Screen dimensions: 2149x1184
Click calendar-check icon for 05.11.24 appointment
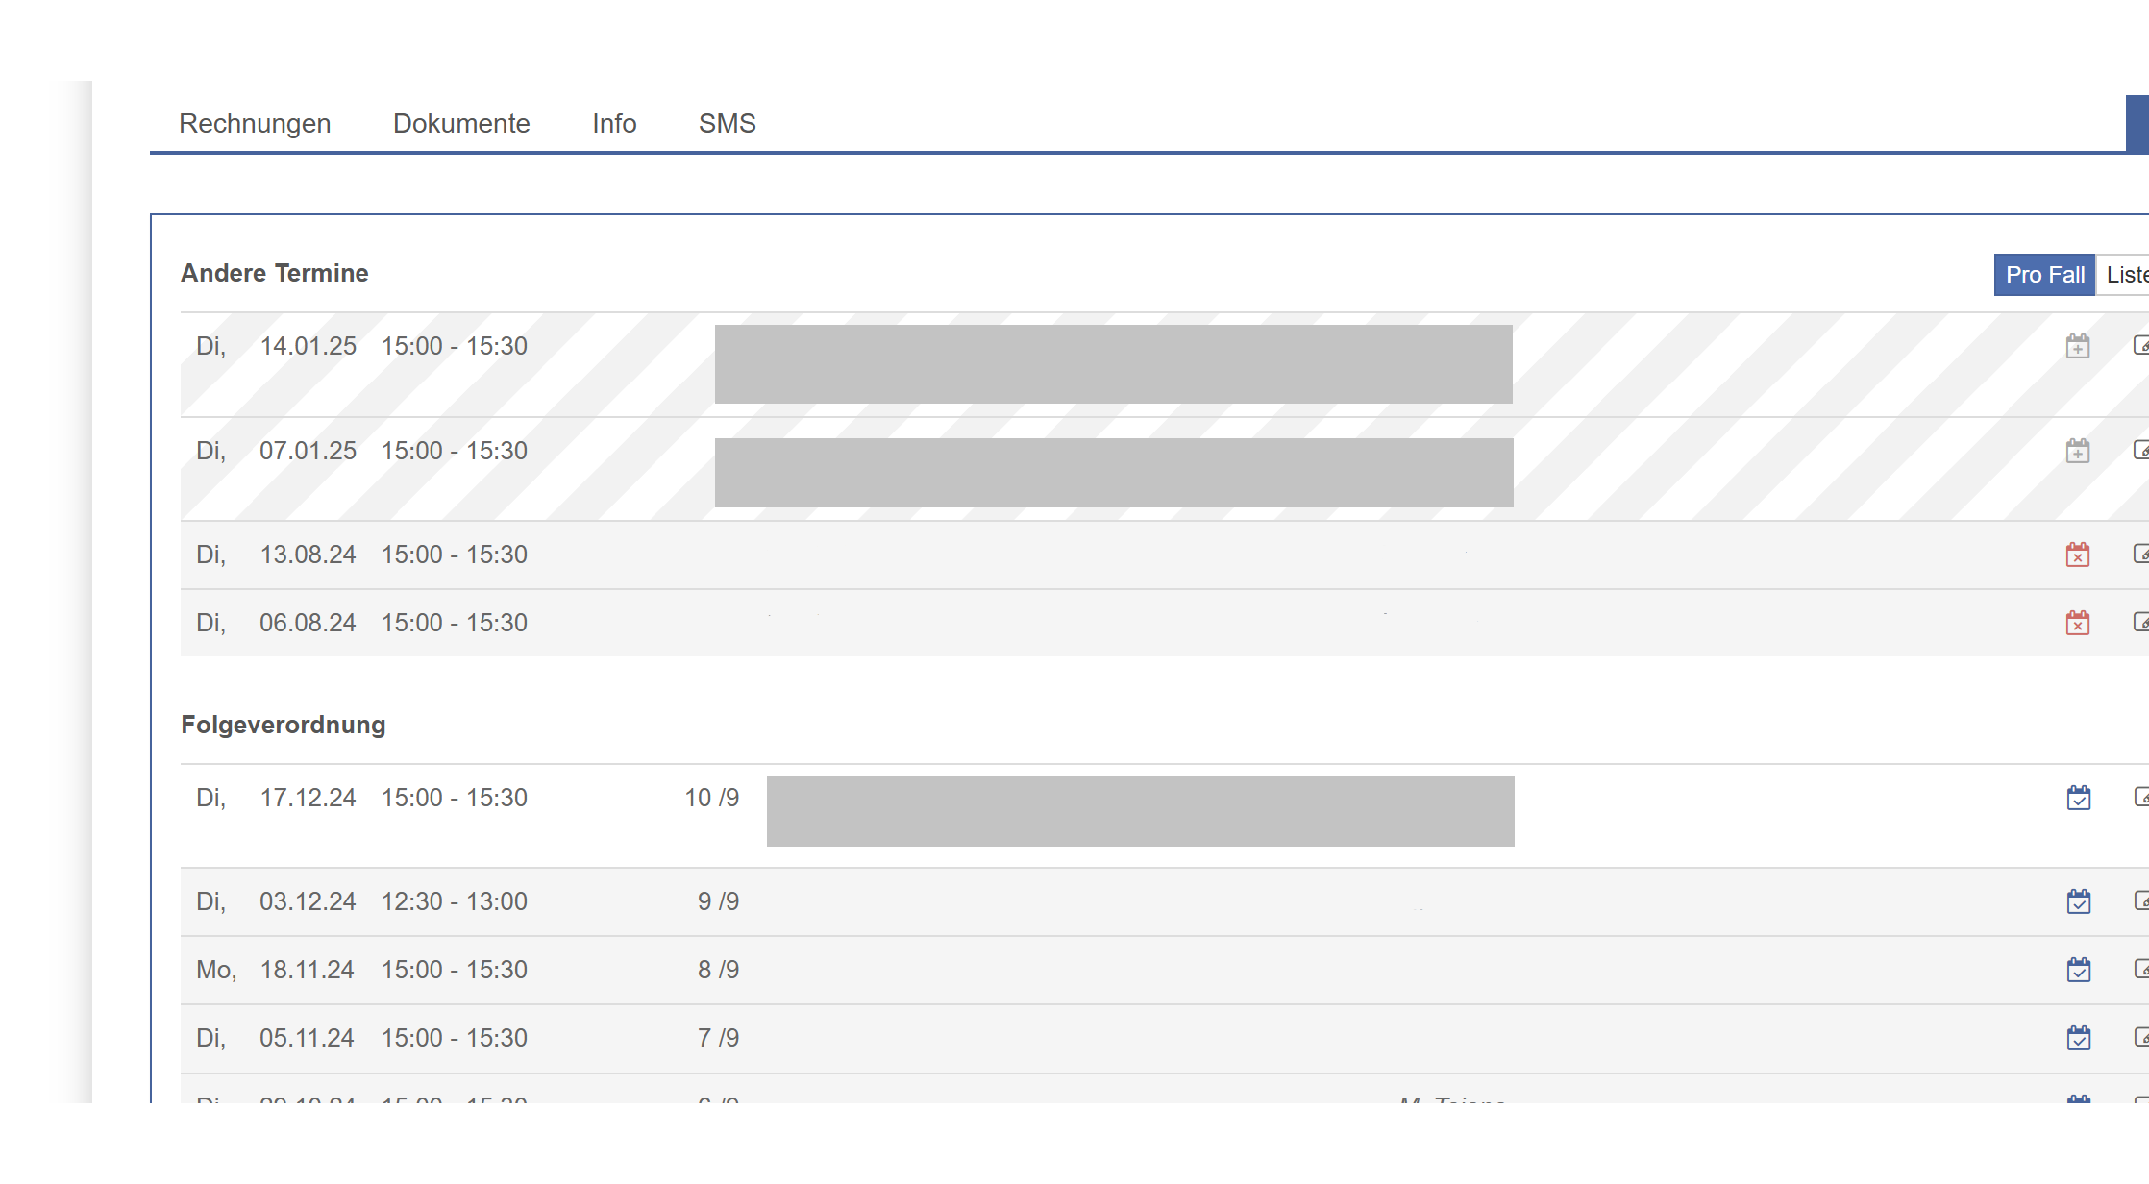tap(2079, 1038)
